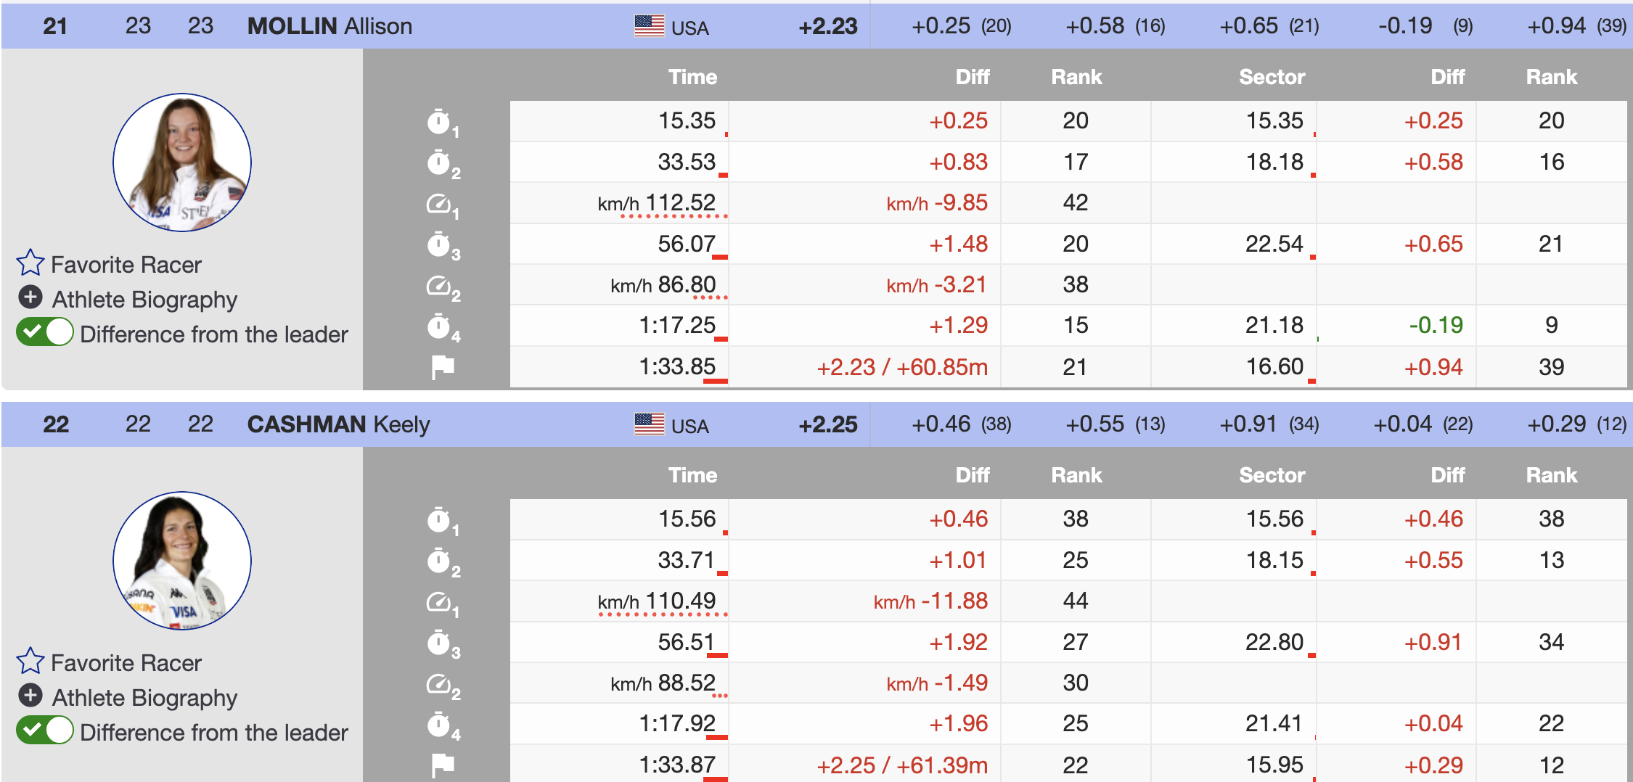
Task: Click Cashman's favorite racer star icon
Action: point(30,662)
